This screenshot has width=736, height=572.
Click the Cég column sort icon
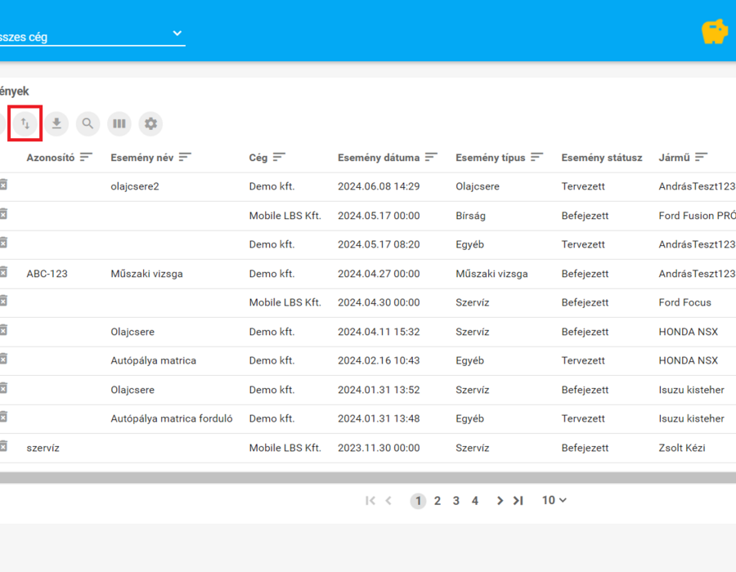point(280,157)
